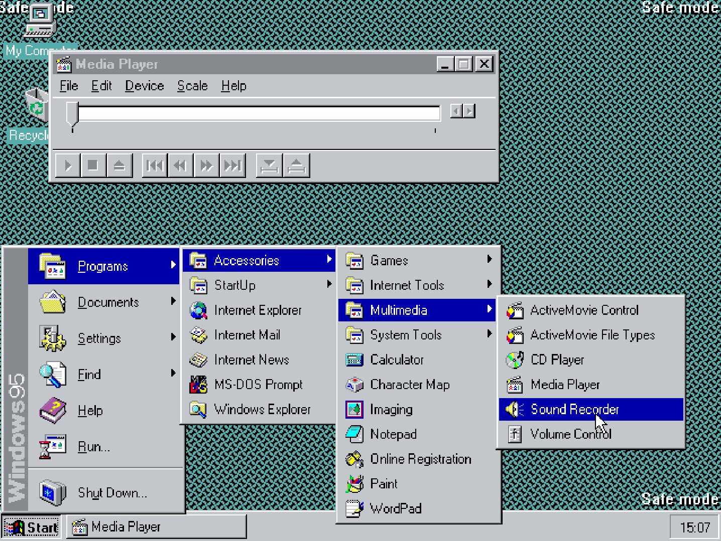Maximize the Media Player window
Viewport: 721px width, 541px height.
pos(463,64)
